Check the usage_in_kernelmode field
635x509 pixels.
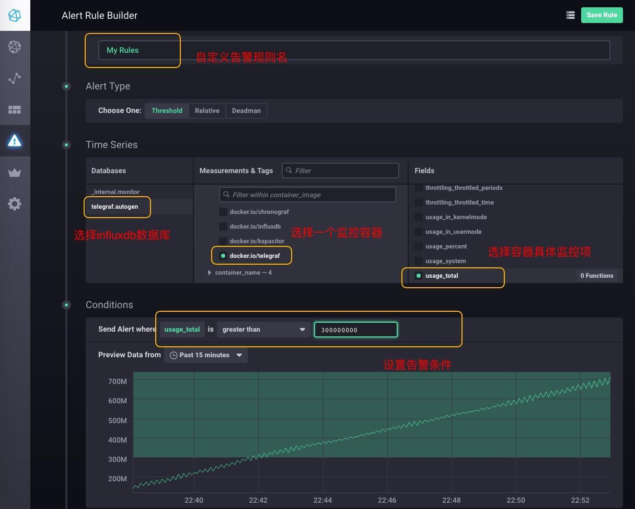point(419,217)
